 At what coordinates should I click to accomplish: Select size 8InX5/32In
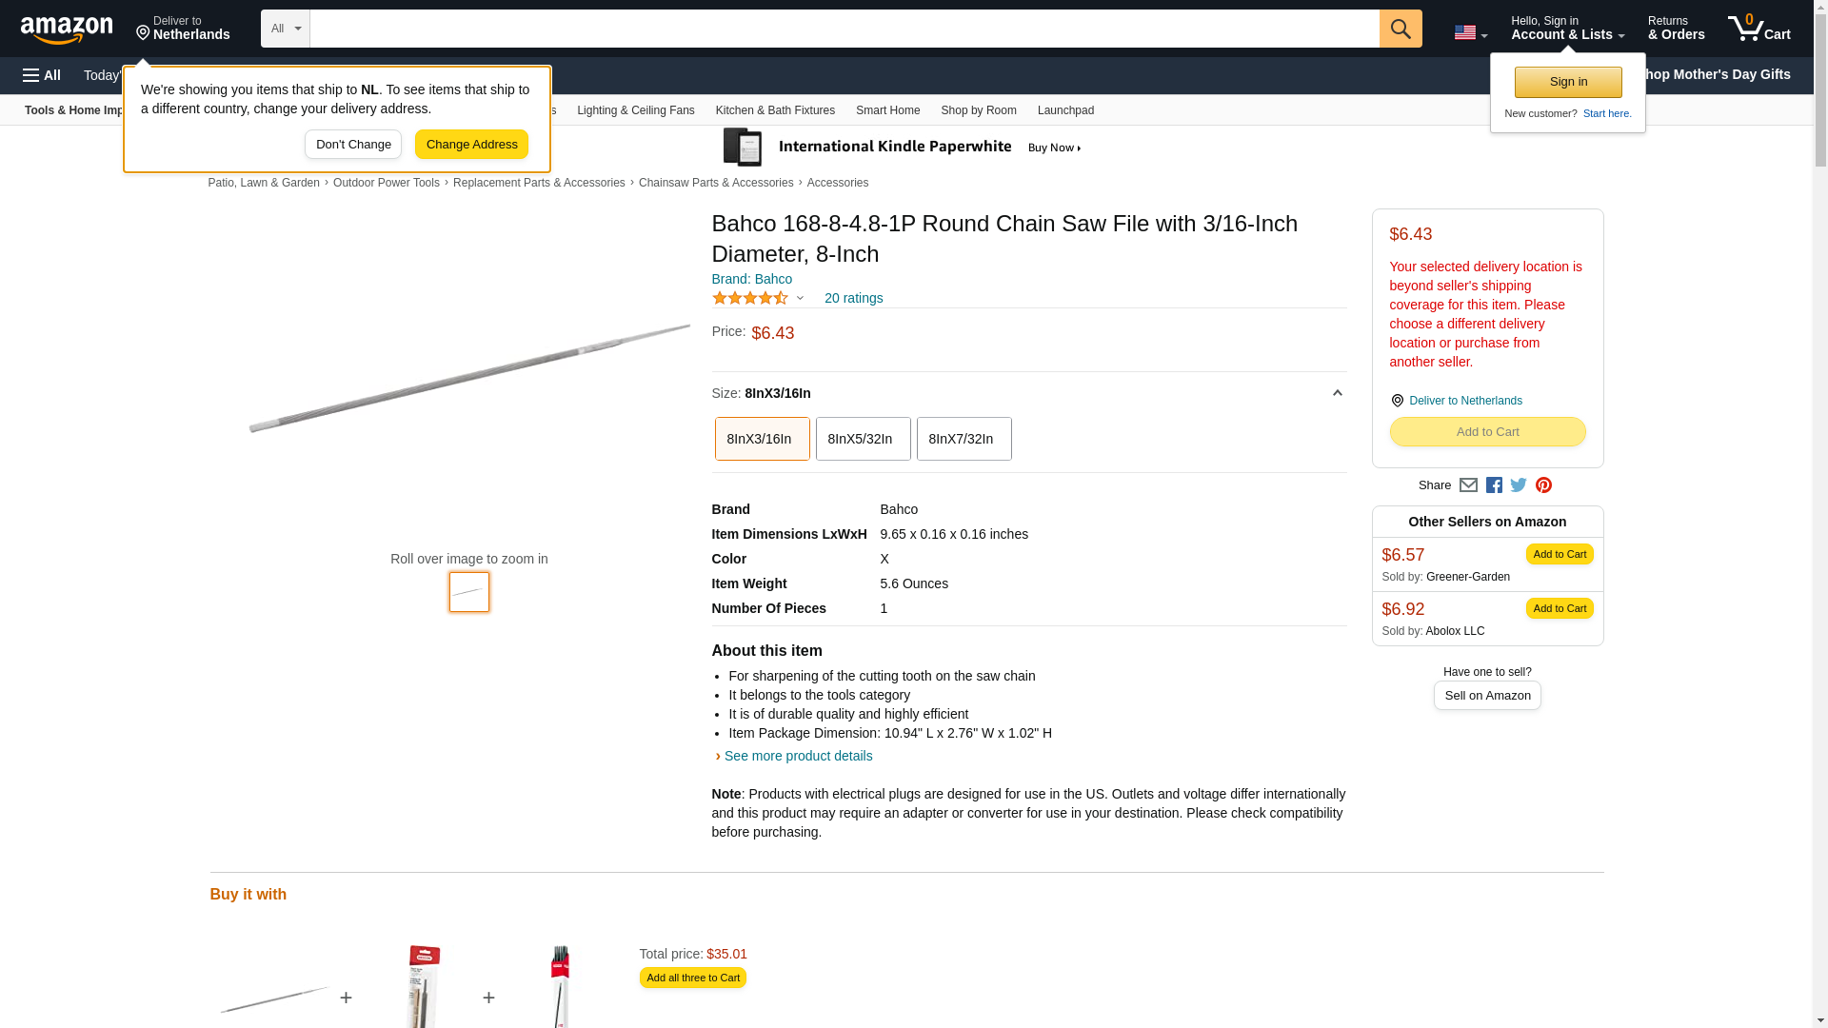click(863, 439)
